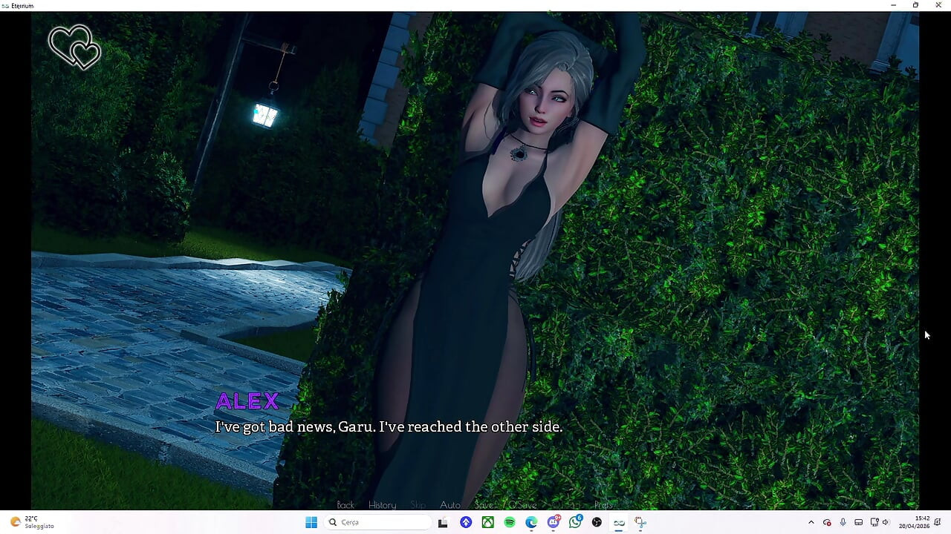
Task: Click the OneDrive cloud error tray icon
Action: [827, 522]
